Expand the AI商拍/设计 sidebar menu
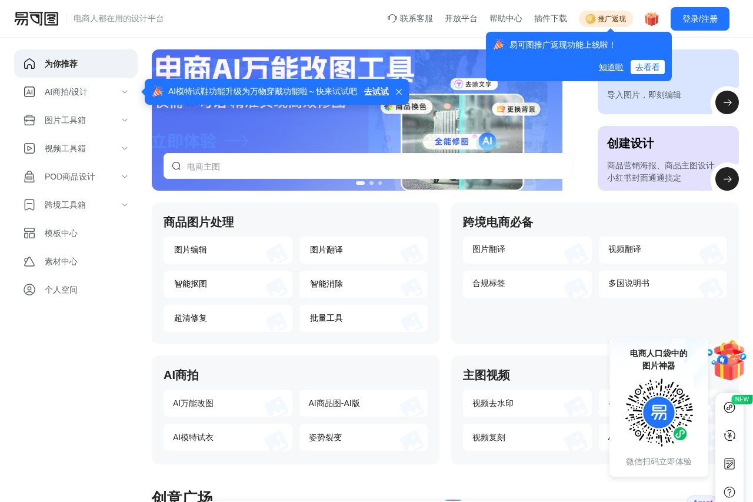Screen dimensions: 753x502 125,92
